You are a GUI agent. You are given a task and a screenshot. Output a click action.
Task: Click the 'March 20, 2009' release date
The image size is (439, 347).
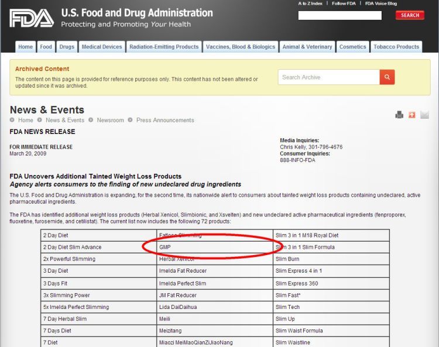[28, 154]
